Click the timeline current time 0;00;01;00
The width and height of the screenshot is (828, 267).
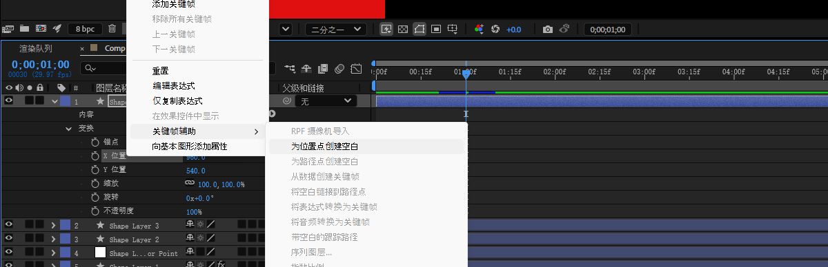point(40,64)
